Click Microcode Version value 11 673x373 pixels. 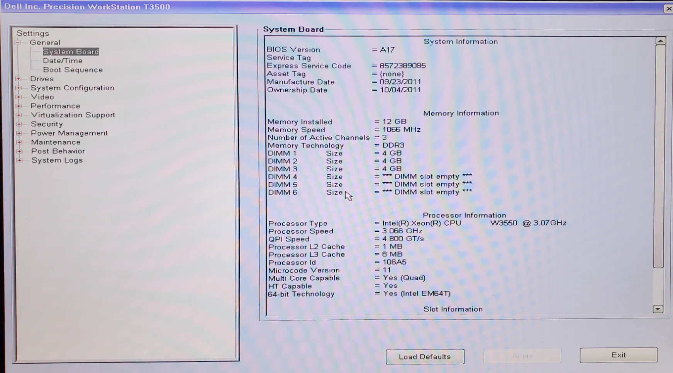pos(387,270)
